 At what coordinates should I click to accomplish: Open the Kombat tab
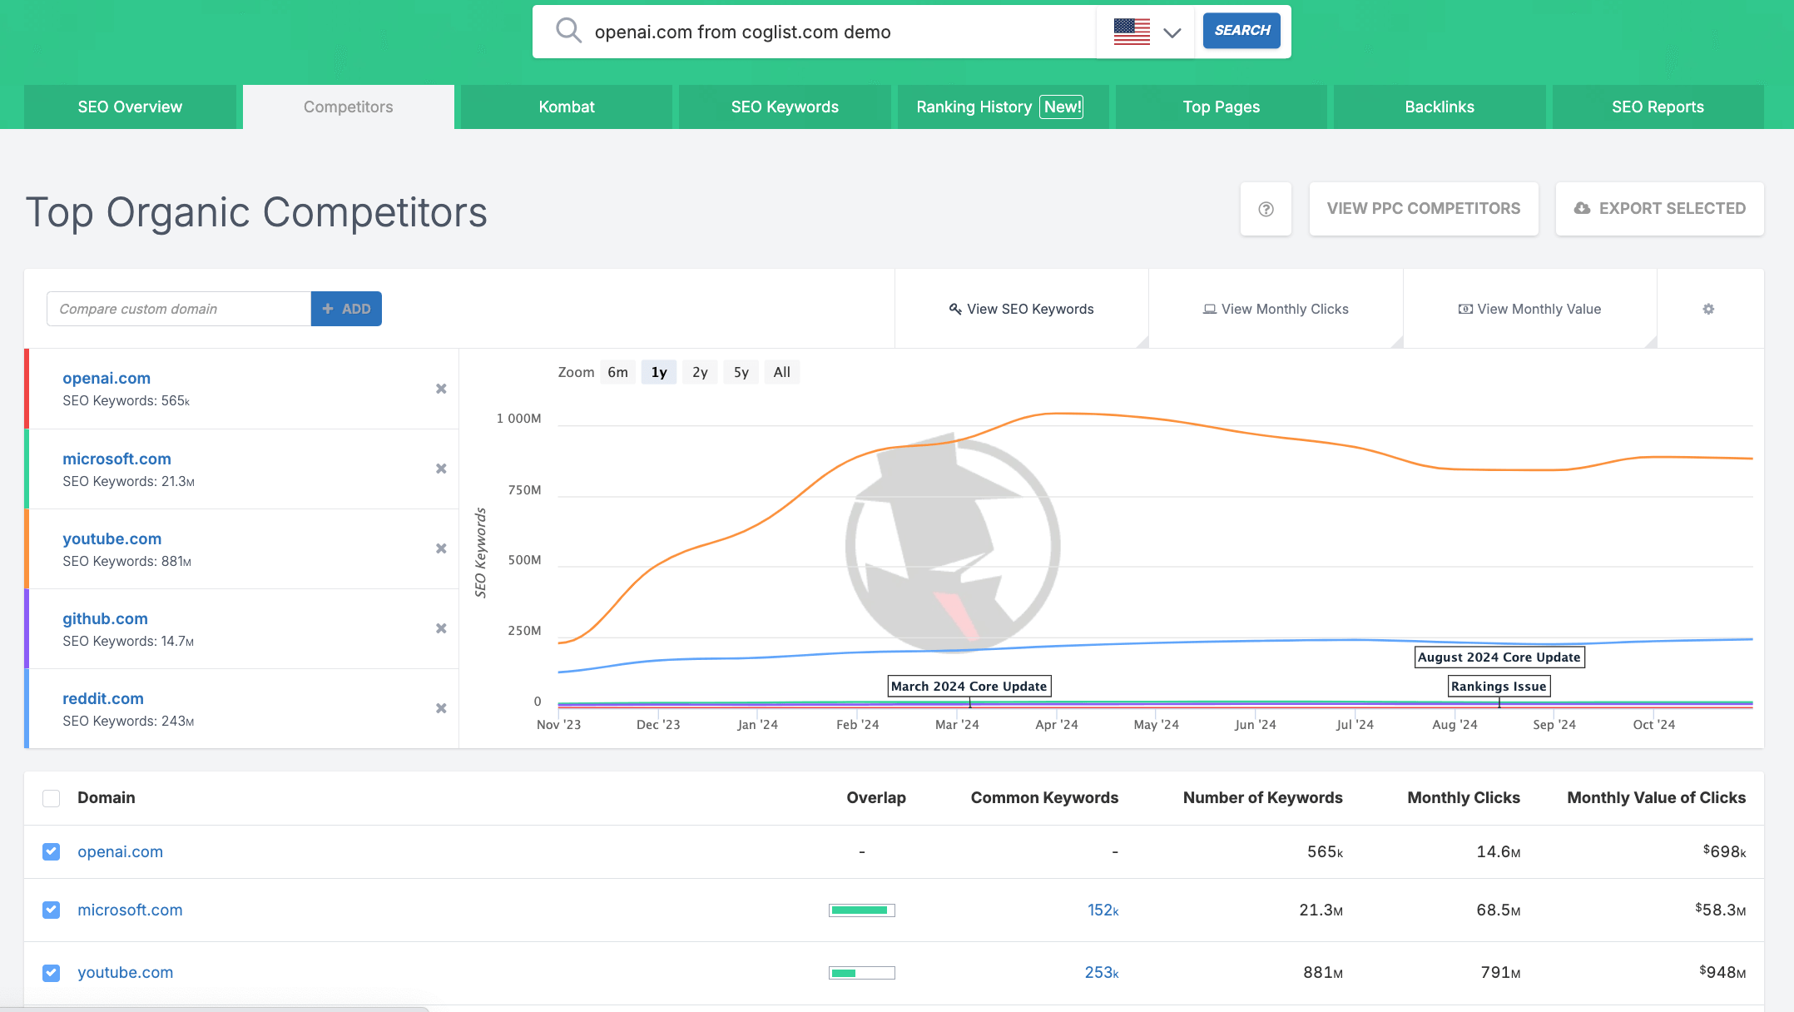[x=567, y=107]
